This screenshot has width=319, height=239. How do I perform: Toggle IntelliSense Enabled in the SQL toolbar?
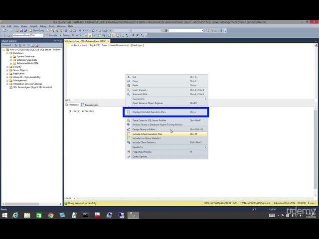click(90, 35)
